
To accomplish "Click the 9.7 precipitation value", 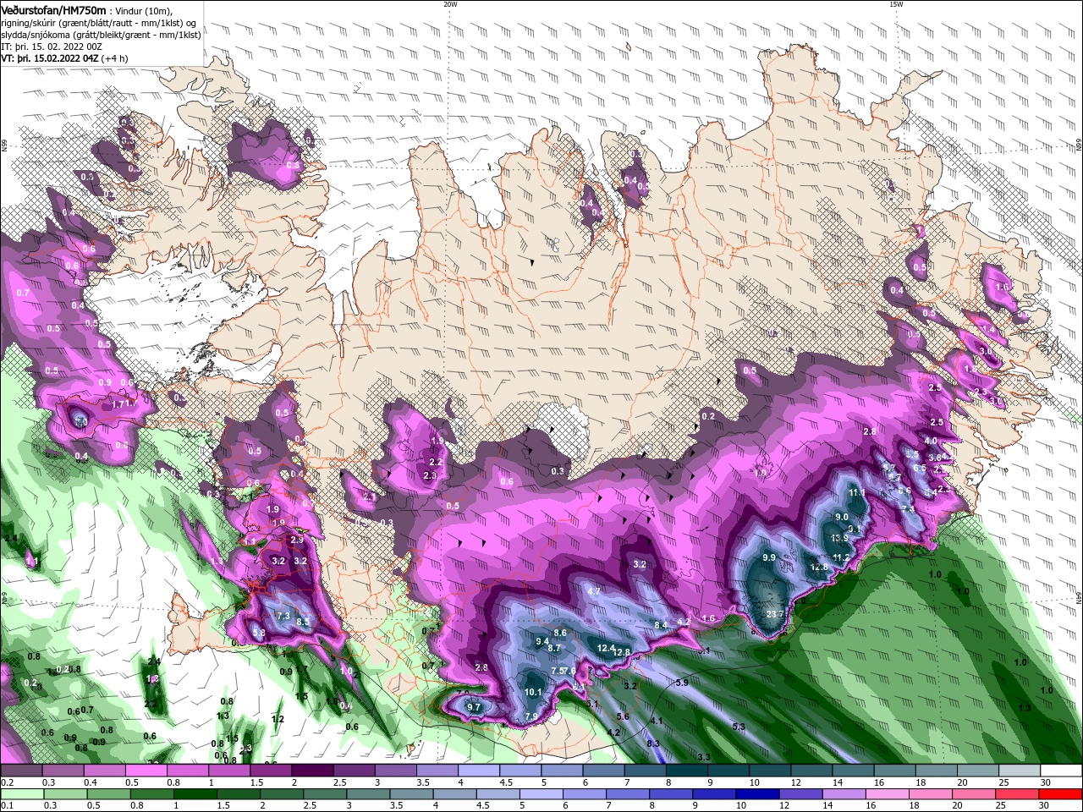I will coord(474,706).
